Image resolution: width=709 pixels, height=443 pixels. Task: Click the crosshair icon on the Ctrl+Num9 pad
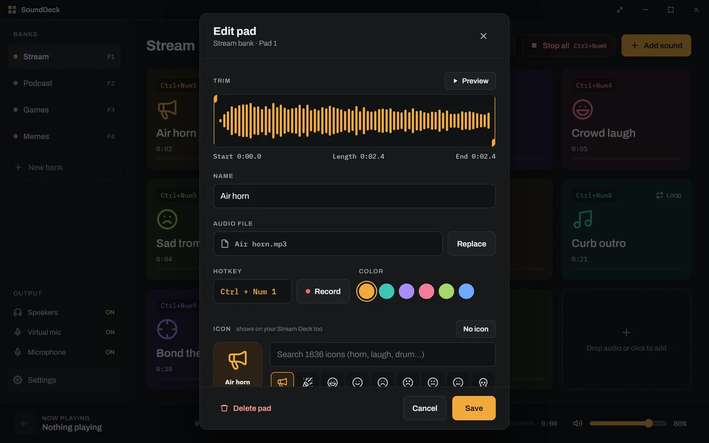(167, 329)
